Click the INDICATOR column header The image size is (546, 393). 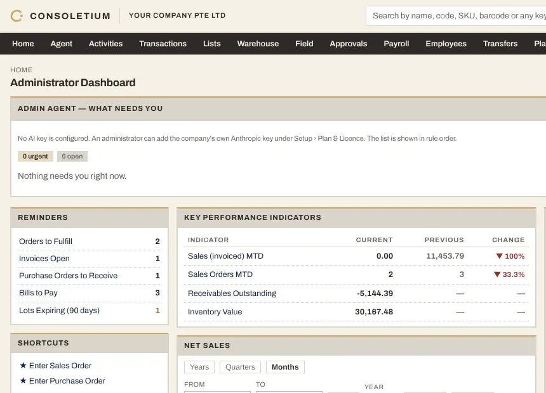(208, 240)
